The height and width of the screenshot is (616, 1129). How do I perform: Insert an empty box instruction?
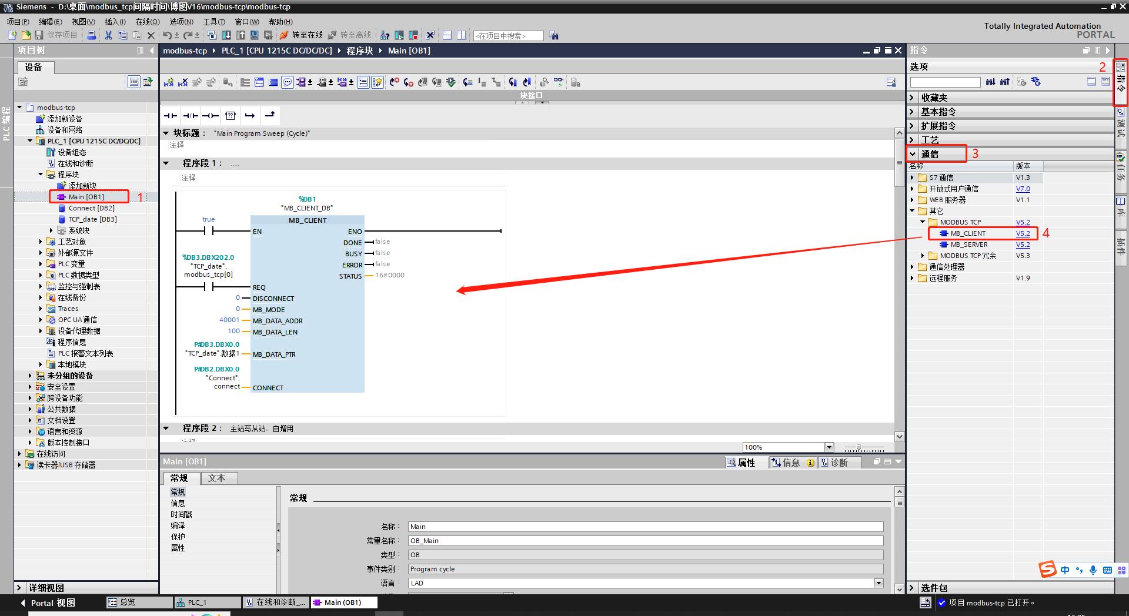(x=231, y=115)
